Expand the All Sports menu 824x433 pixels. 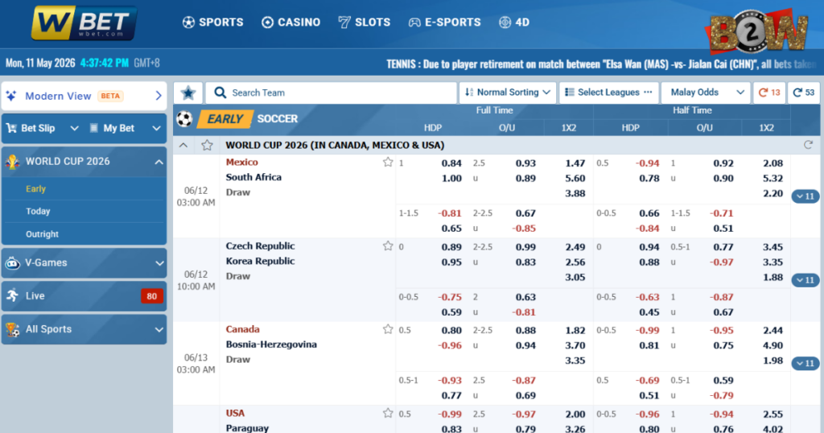(84, 329)
